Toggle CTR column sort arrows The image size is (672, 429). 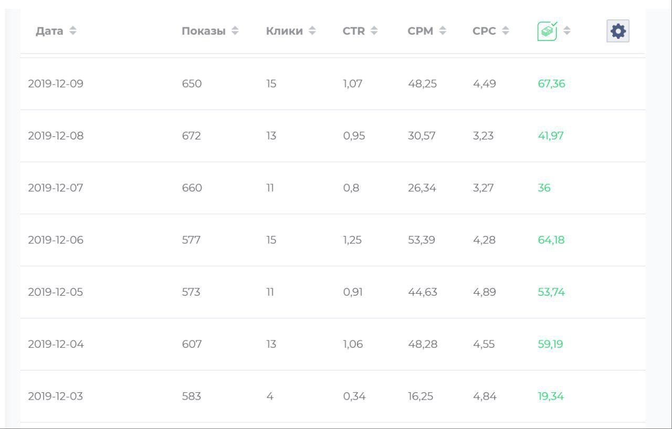[x=374, y=31]
